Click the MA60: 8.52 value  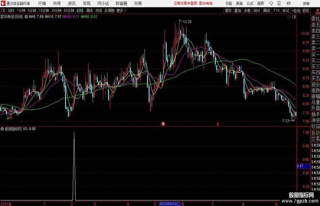click(89, 17)
